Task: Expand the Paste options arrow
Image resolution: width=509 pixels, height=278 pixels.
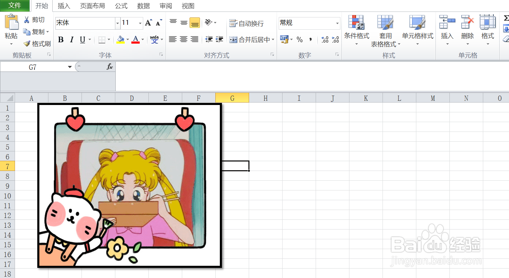Action: pos(11,44)
